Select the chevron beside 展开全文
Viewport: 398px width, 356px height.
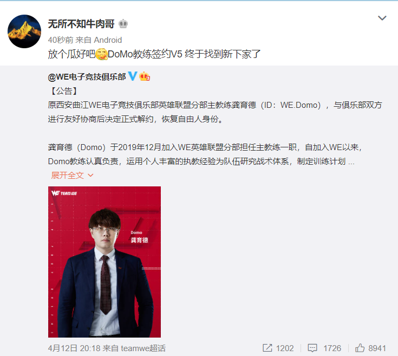pyautogui.click(x=90, y=176)
